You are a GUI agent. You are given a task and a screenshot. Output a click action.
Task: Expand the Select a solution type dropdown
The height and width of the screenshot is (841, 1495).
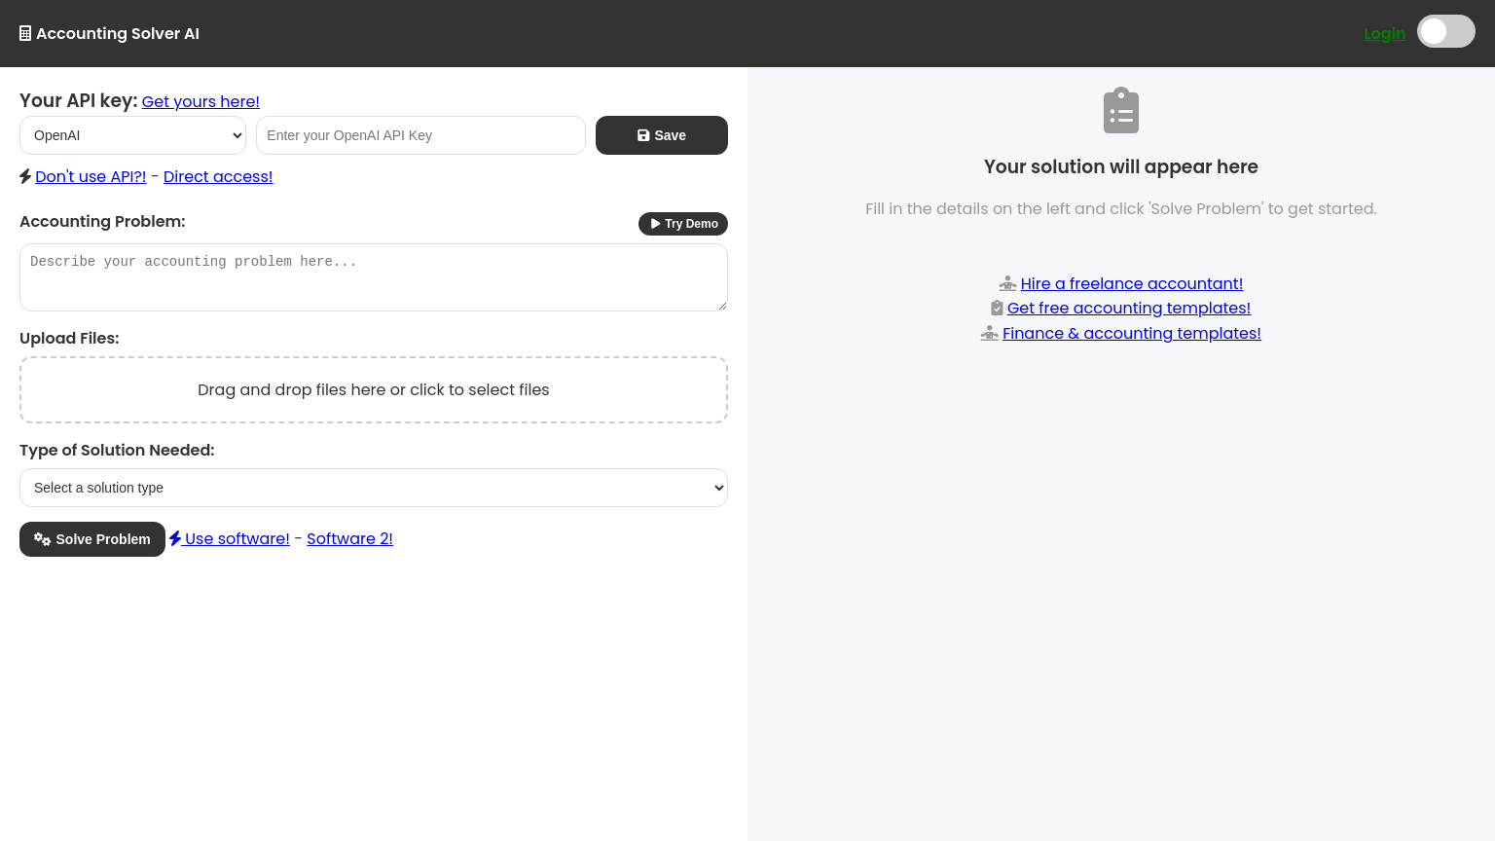click(374, 488)
